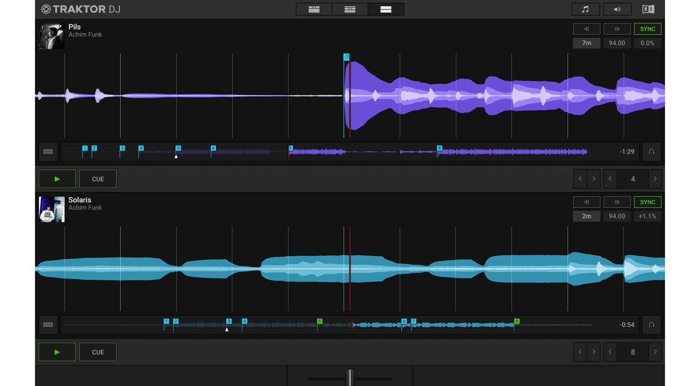This screenshot has height=386, width=700.
Task: Decrease the Solaris loop size from 8
Action: pos(610,352)
